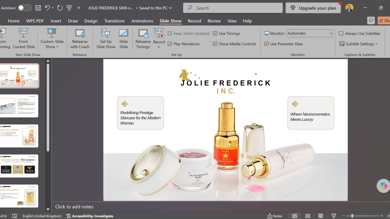
Task: Start presentation from beginning icon in quick access
Action: tap(69, 8)
